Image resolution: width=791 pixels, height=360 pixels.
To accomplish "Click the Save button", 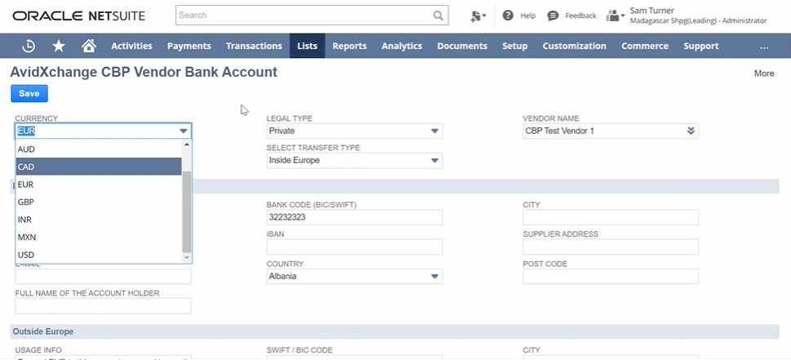I will click(x=29, y=93).
